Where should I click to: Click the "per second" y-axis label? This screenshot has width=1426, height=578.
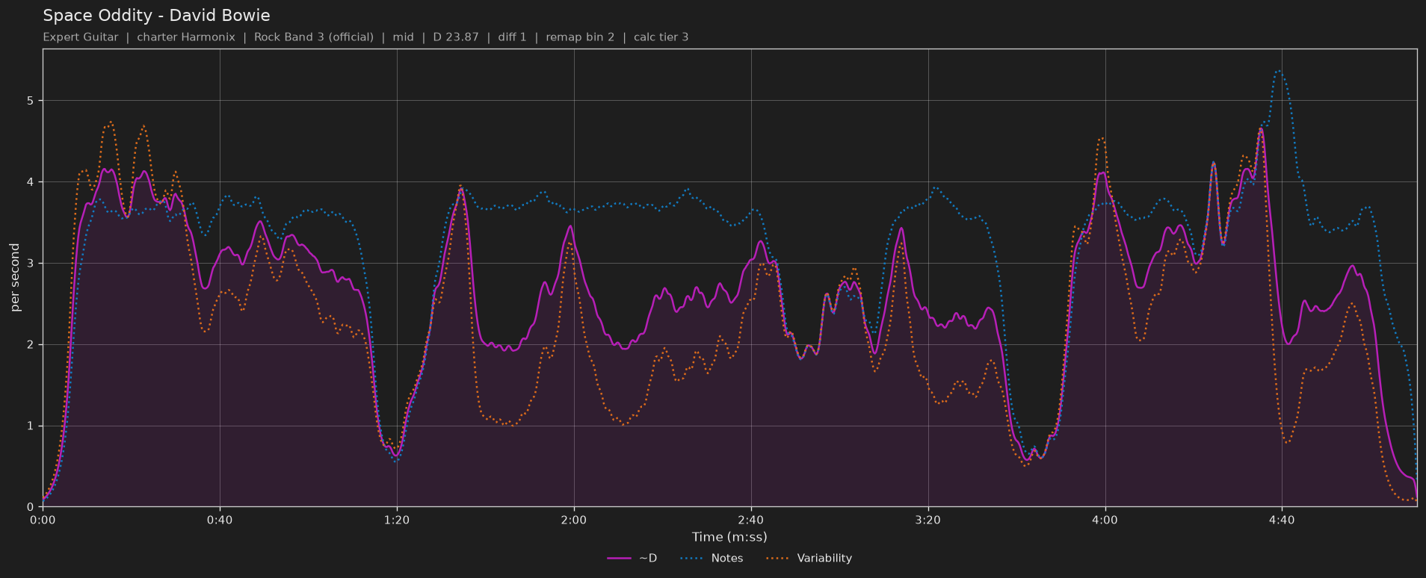(15, 278)
